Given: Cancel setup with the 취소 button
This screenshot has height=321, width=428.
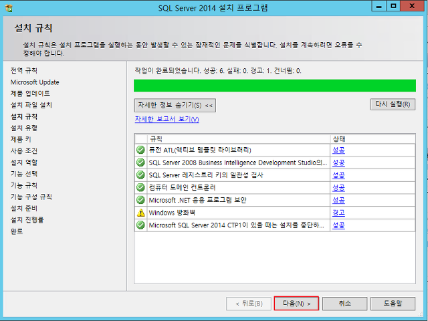Looking at the screenshot, I should (x=345, y=304).
